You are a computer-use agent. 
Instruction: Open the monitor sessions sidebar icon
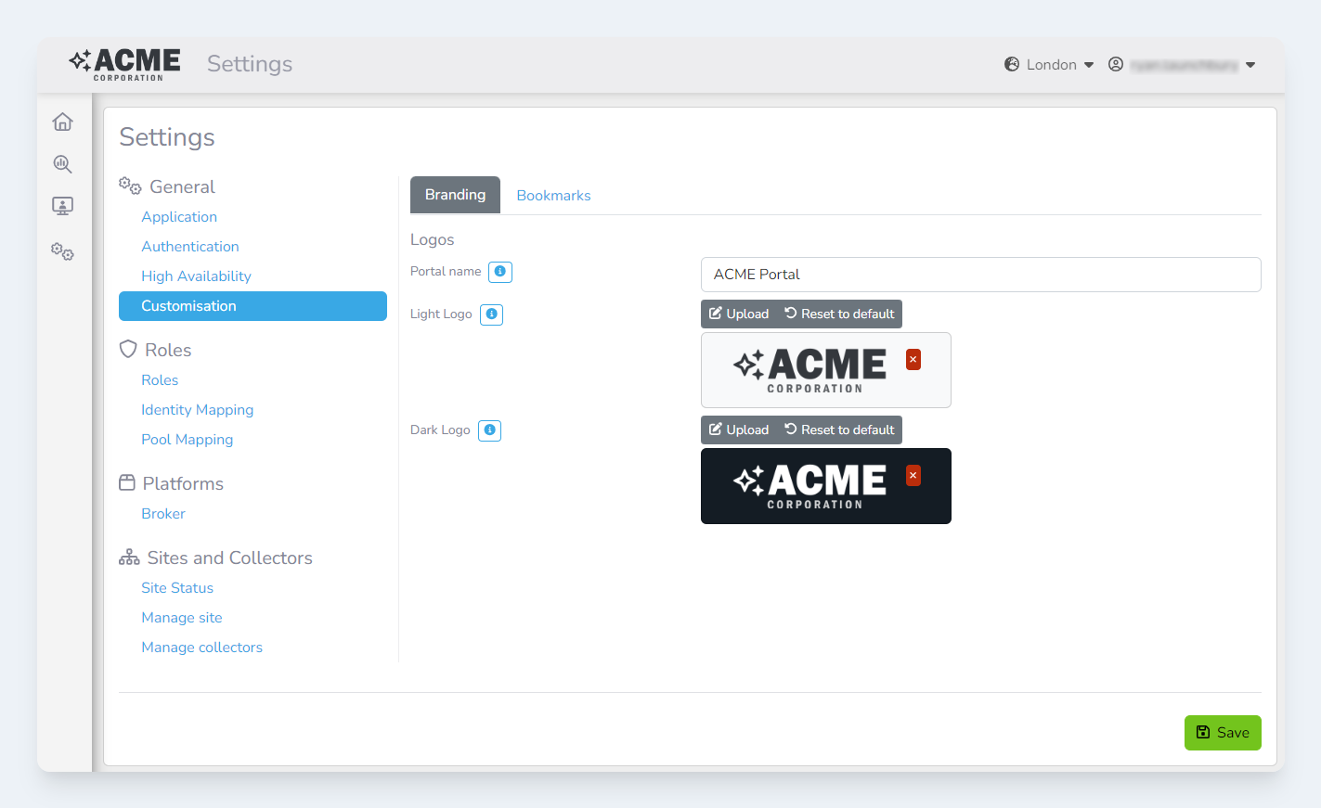[62, 206]
